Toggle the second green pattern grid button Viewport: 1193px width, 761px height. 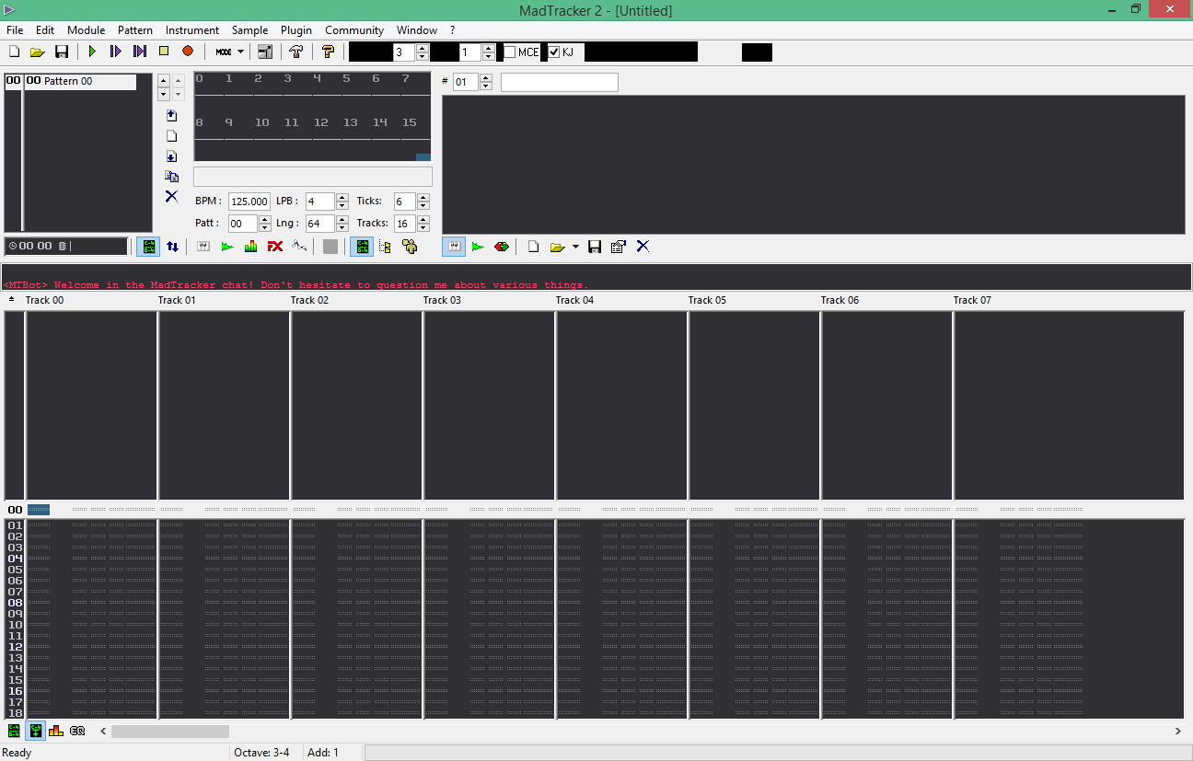coord(362,247)
